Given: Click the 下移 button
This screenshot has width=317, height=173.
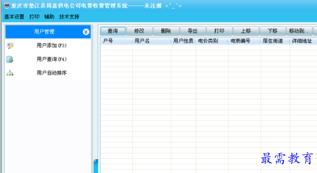Looking at the screenshot, I should click(x=273, y=31).
